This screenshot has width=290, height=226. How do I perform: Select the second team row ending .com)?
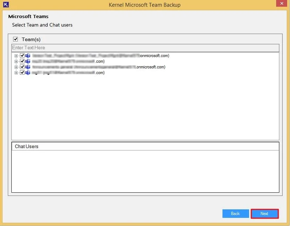[68, 61]
